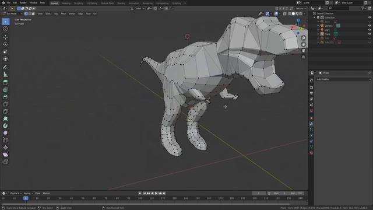Click the Scene name field

314,3
